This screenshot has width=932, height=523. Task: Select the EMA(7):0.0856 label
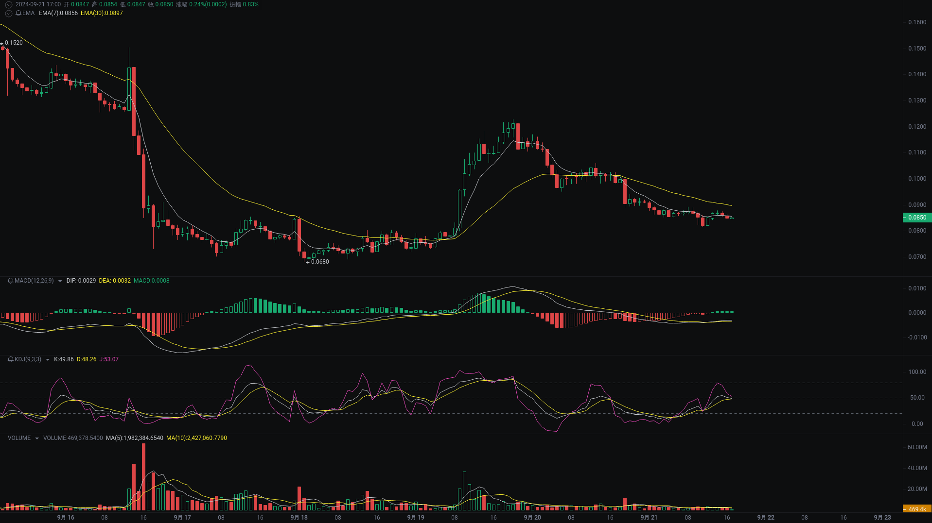tap(58, 14)
